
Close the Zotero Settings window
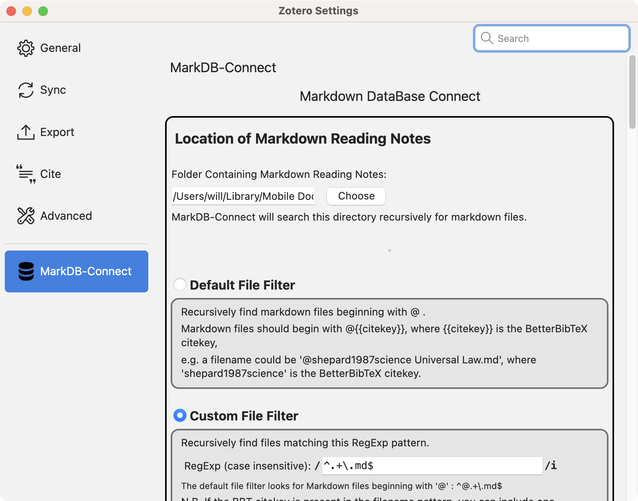pyautogui.click(x=11, y=11)
